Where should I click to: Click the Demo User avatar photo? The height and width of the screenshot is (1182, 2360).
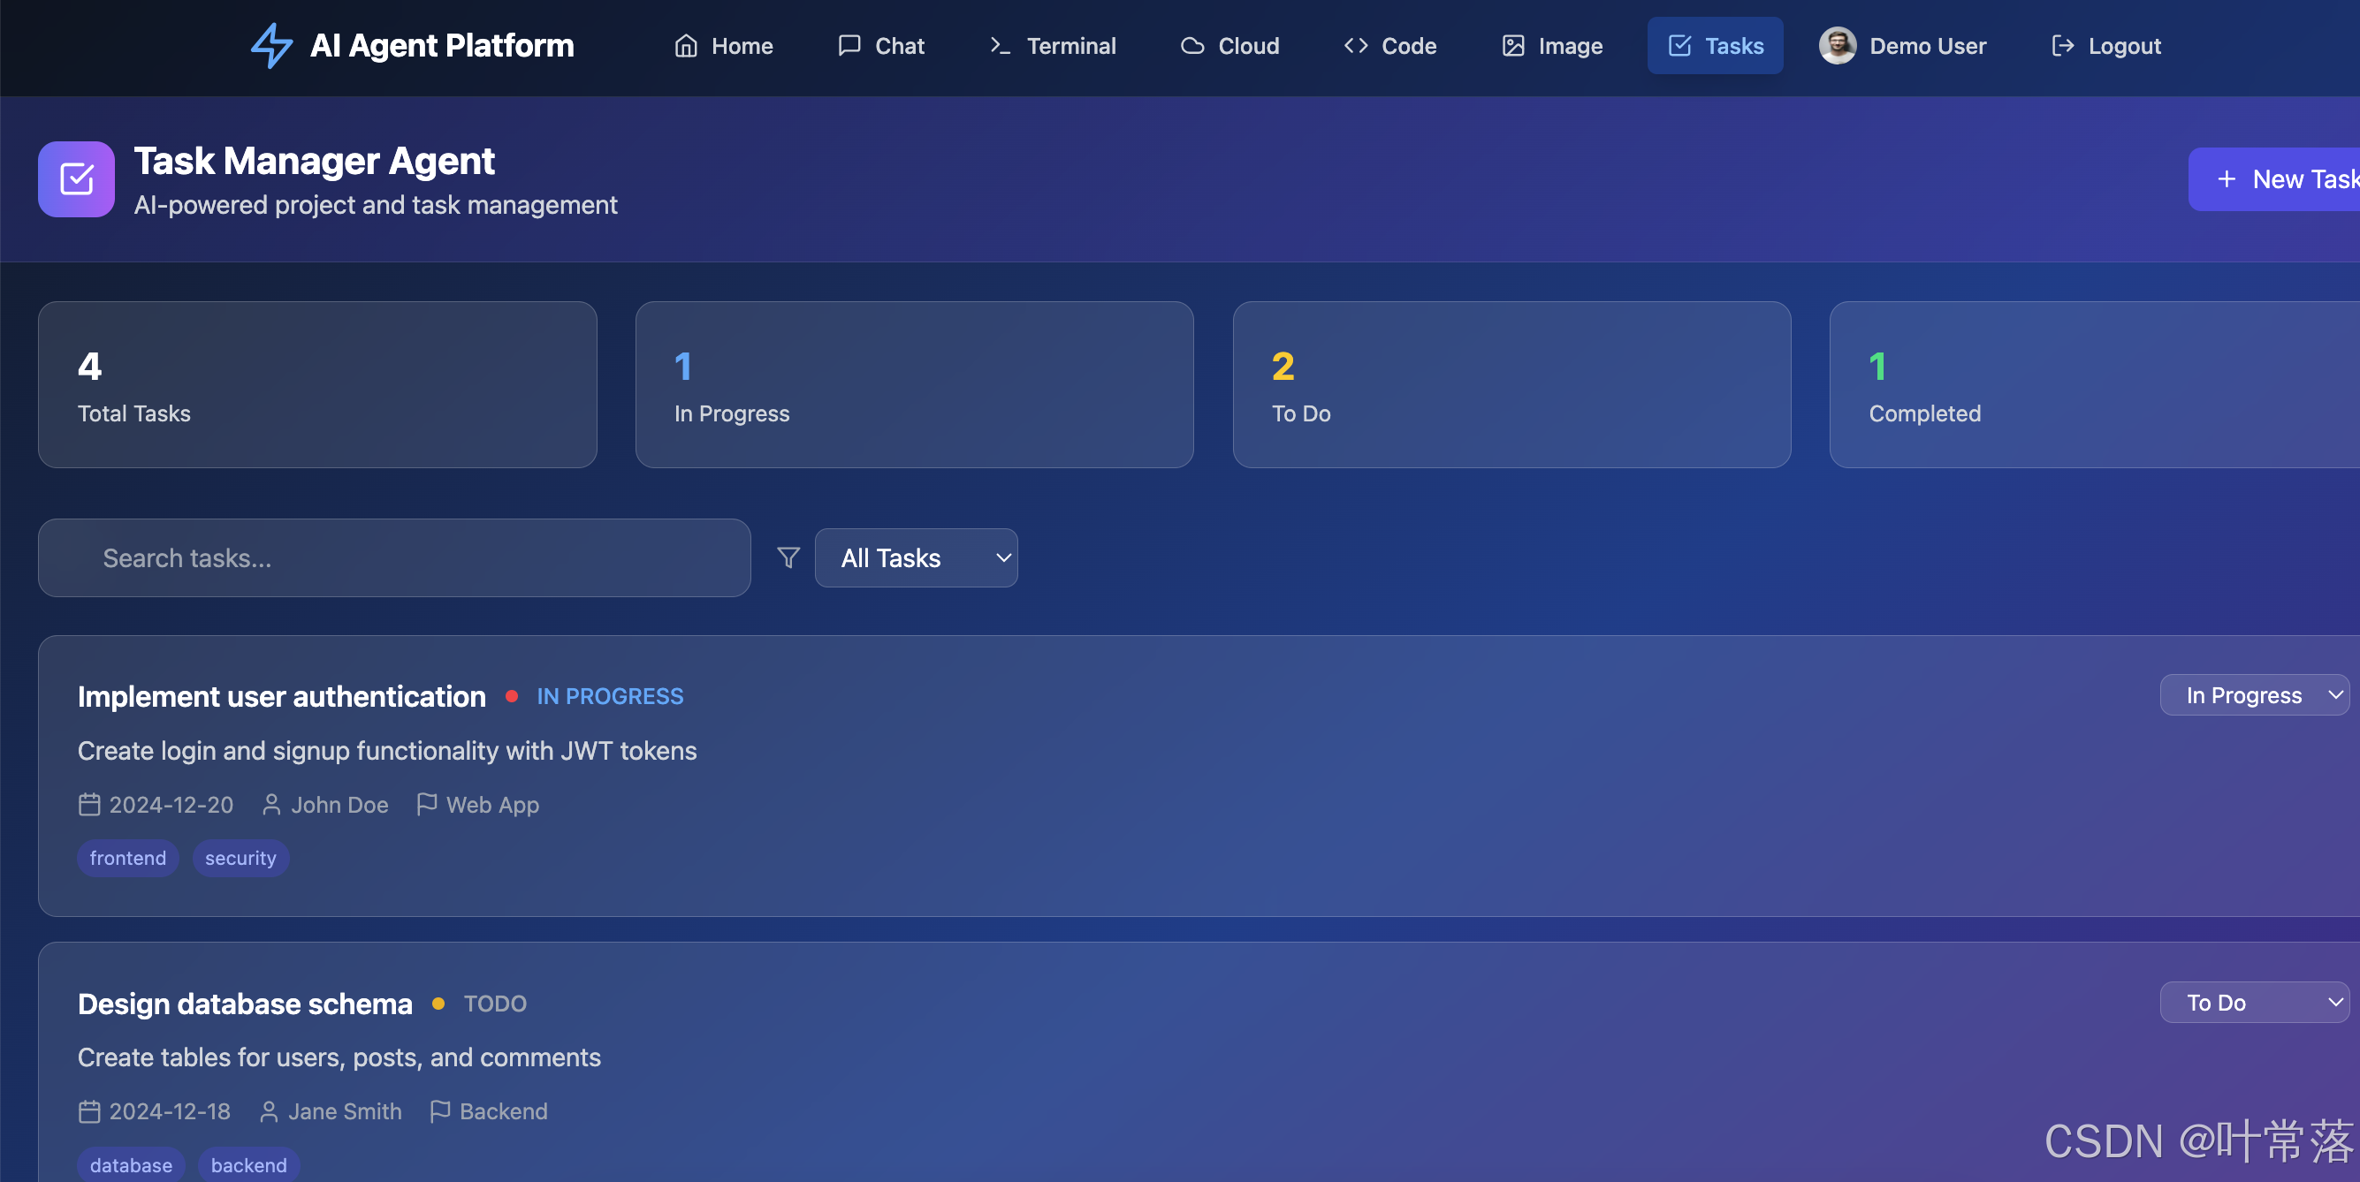[x=1836, y=46]
